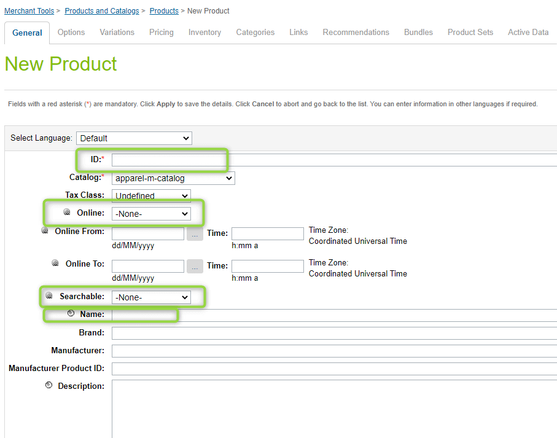The height and width of the screenshot is (438, 557).
Task: Switch to the Pricing tab
Action: pos(162,33)
